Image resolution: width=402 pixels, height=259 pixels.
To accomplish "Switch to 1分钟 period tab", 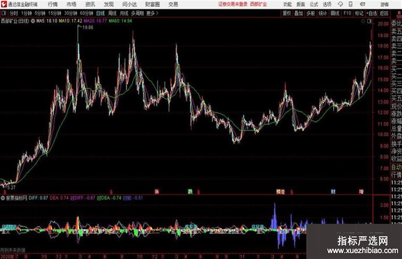I will [x=26, y=13].
